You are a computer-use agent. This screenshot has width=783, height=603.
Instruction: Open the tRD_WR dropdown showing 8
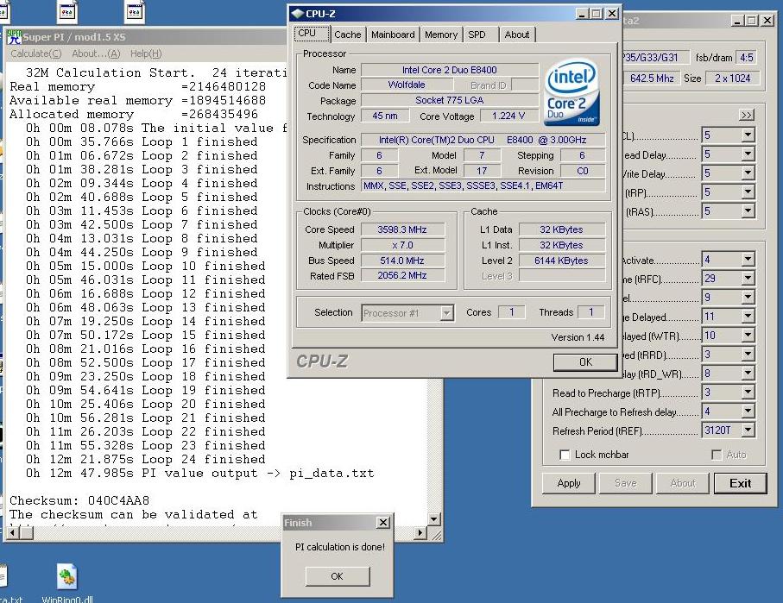(748, 374)
